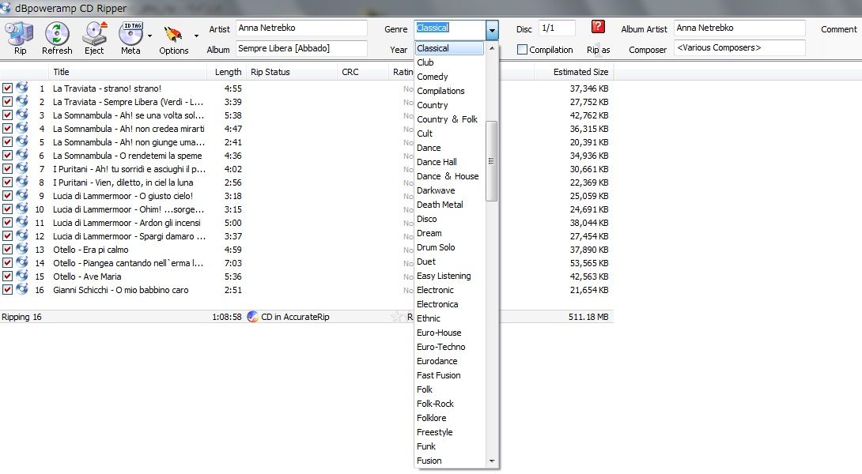Click the total size 511.18 MB
Image resolution: width=862 pixels, height=474 pixels.
click(588, 317)
